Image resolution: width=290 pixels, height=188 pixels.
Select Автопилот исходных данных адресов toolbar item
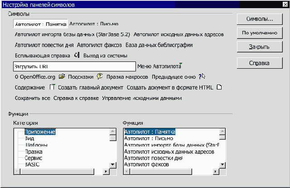tap(179, 34)
